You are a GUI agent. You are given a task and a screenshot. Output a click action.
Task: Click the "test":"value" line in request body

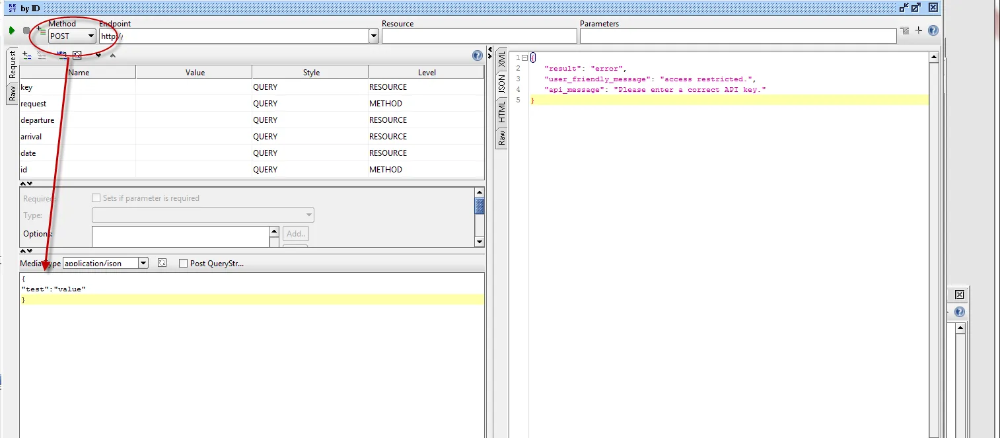coord(54,289)
